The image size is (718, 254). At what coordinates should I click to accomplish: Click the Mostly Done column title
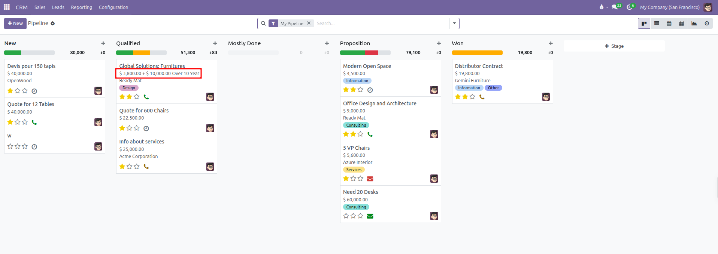coord(244,43)
